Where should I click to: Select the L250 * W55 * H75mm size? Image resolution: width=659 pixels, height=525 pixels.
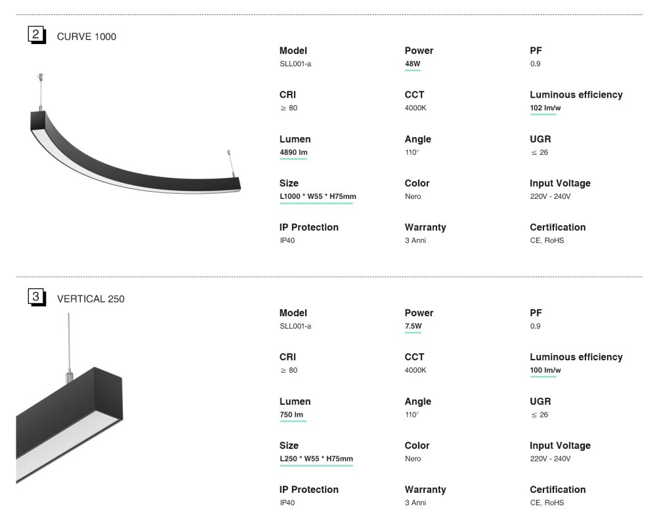(x=316, y=459)
